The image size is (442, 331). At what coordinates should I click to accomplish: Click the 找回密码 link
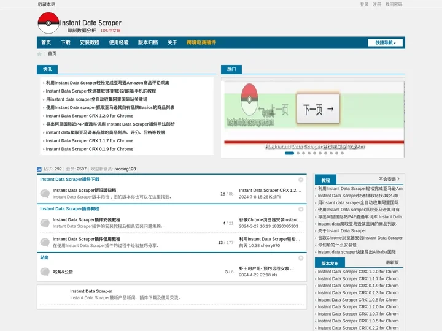(394, 4)
